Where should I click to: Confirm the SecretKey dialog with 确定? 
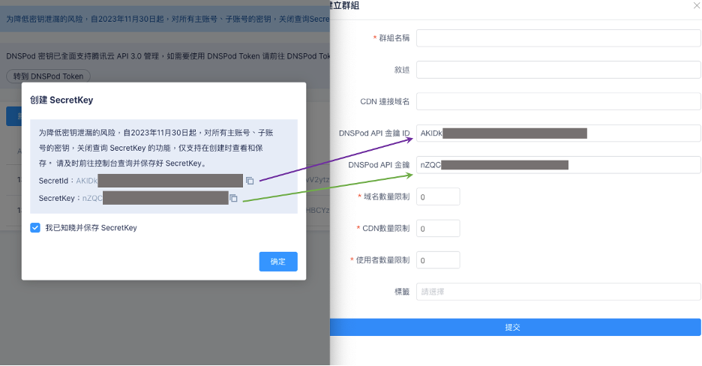coord(277,262)
